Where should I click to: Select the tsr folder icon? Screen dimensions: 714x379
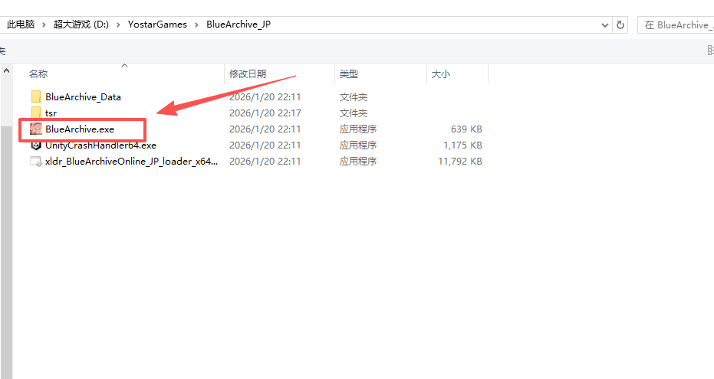pyautogui.click(x=36, y=113)
